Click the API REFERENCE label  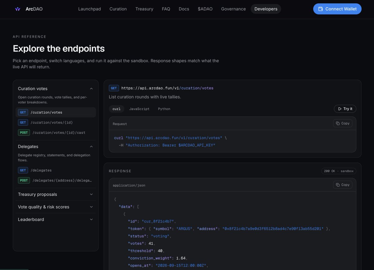click(x=30, y=37)
